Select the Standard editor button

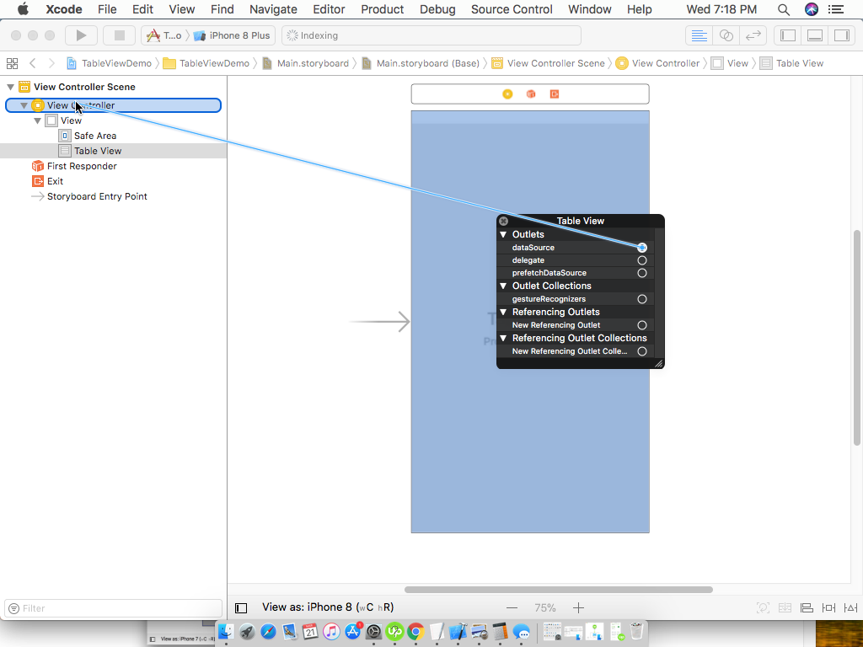(x=699, y=35)
